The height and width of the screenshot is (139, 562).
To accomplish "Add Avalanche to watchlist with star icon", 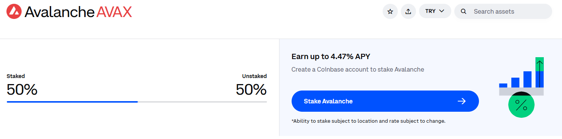I will tap(390, 11).
